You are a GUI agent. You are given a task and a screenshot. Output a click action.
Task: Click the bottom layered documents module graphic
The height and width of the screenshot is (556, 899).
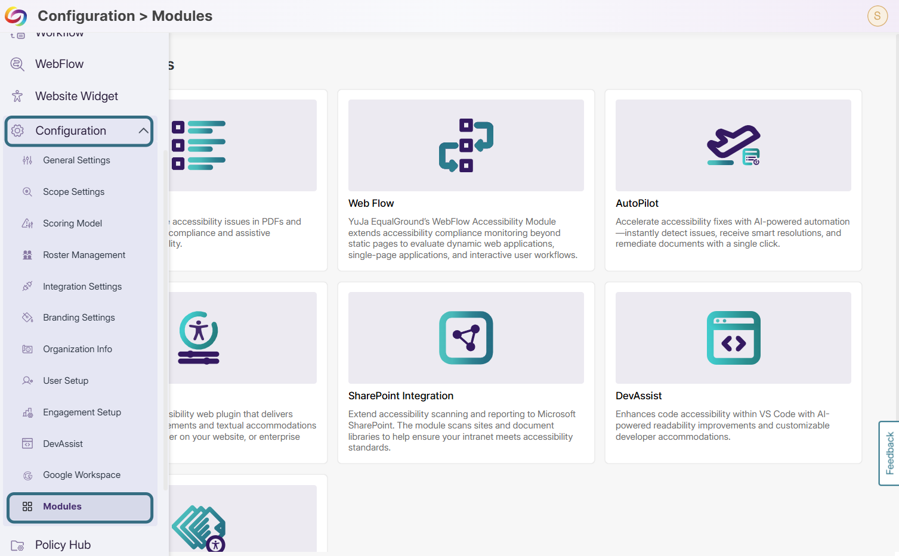pyautogui.click(x=199, y=528)
